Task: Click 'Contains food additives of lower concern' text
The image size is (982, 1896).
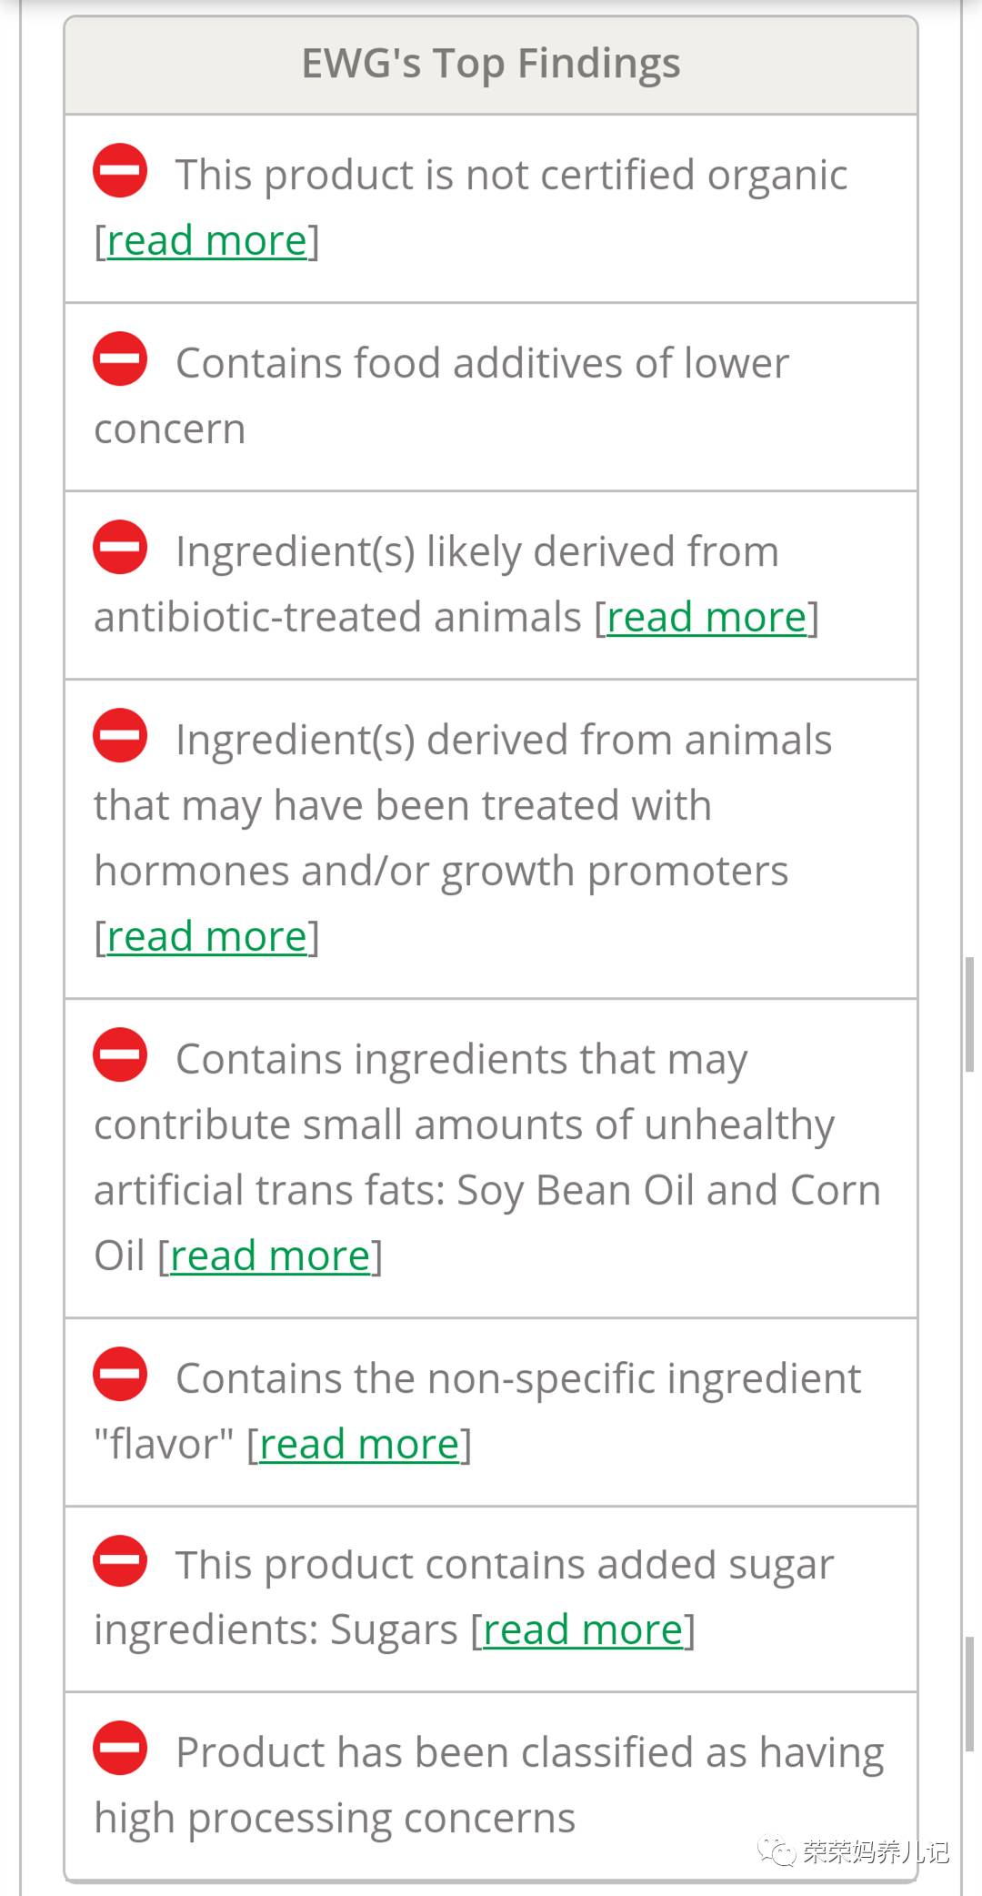Action: (482, 364)
